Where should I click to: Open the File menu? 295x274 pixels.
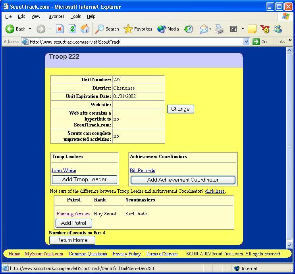[8, 16]
